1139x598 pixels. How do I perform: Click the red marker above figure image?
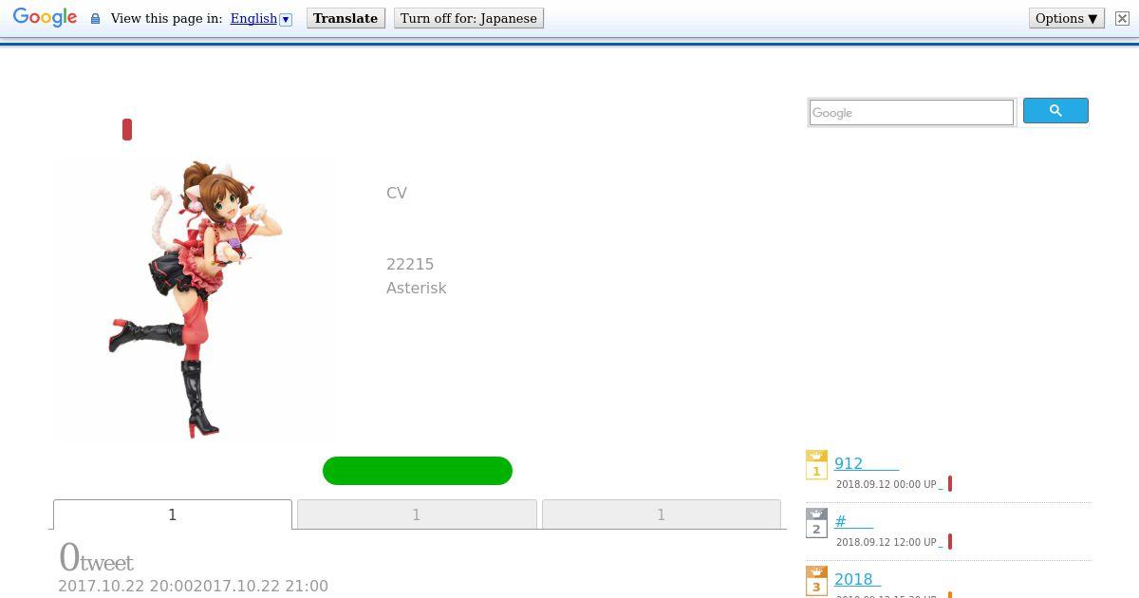(127, 130)
